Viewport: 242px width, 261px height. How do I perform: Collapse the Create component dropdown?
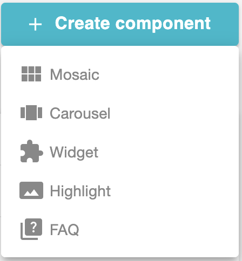pos(120,24)
